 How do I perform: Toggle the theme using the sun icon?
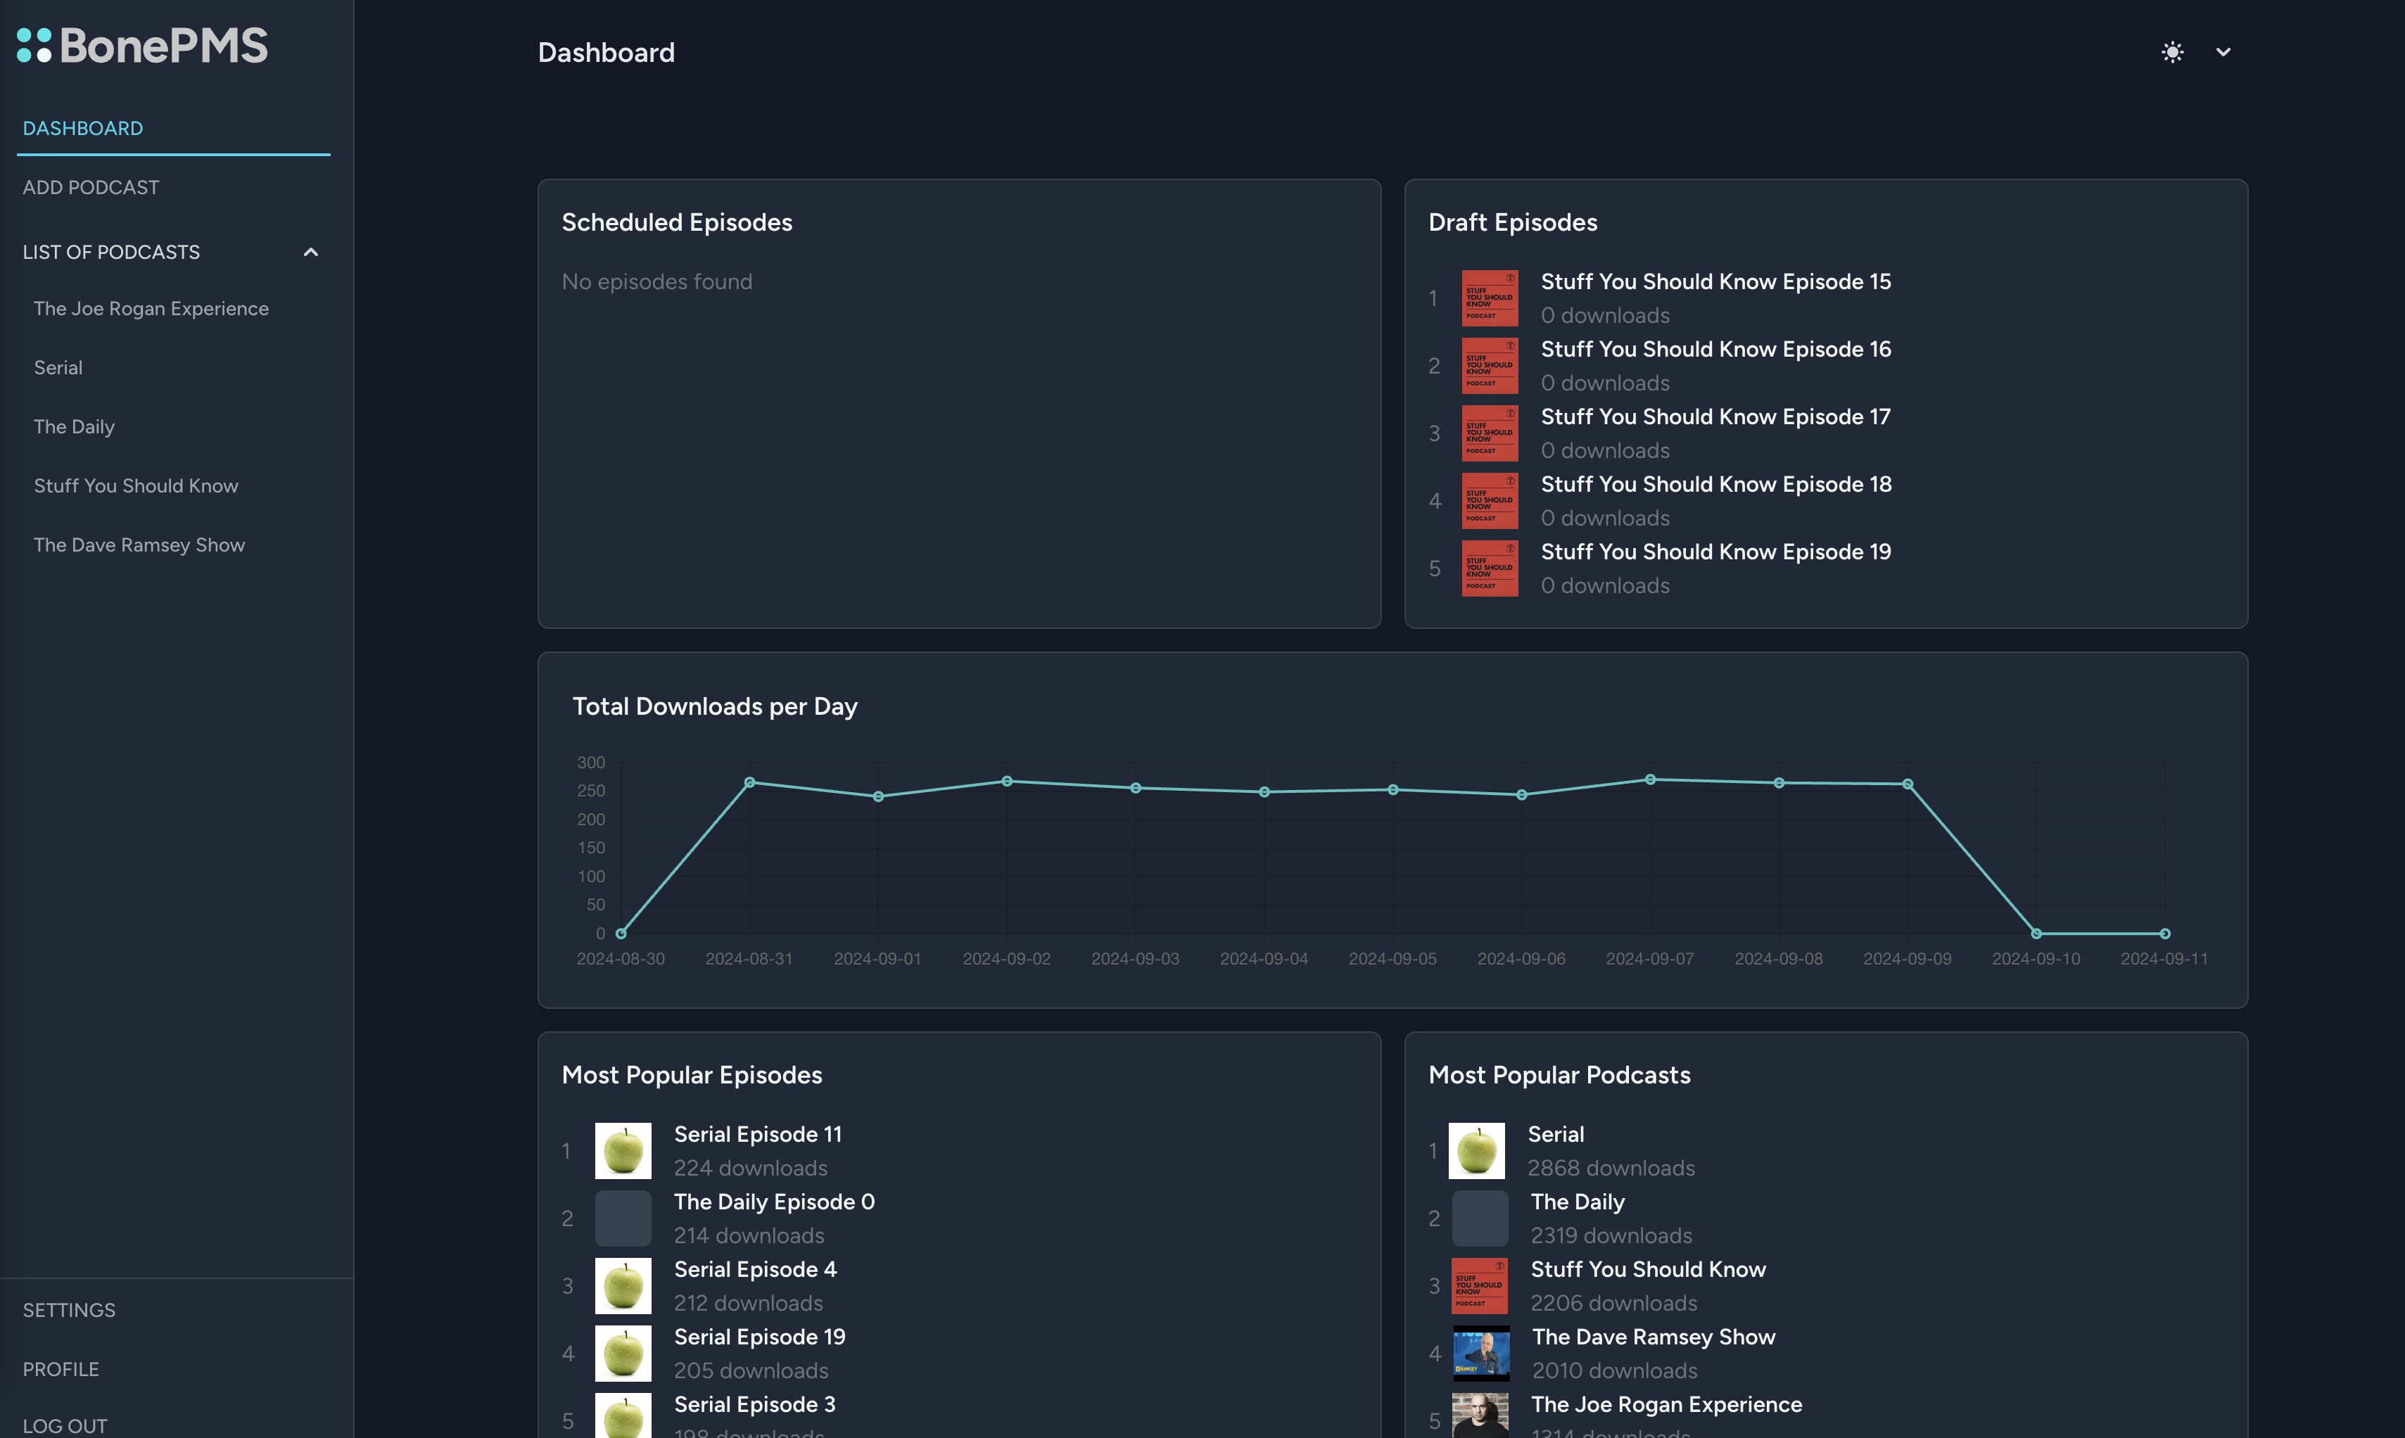tap(2172, 51)
